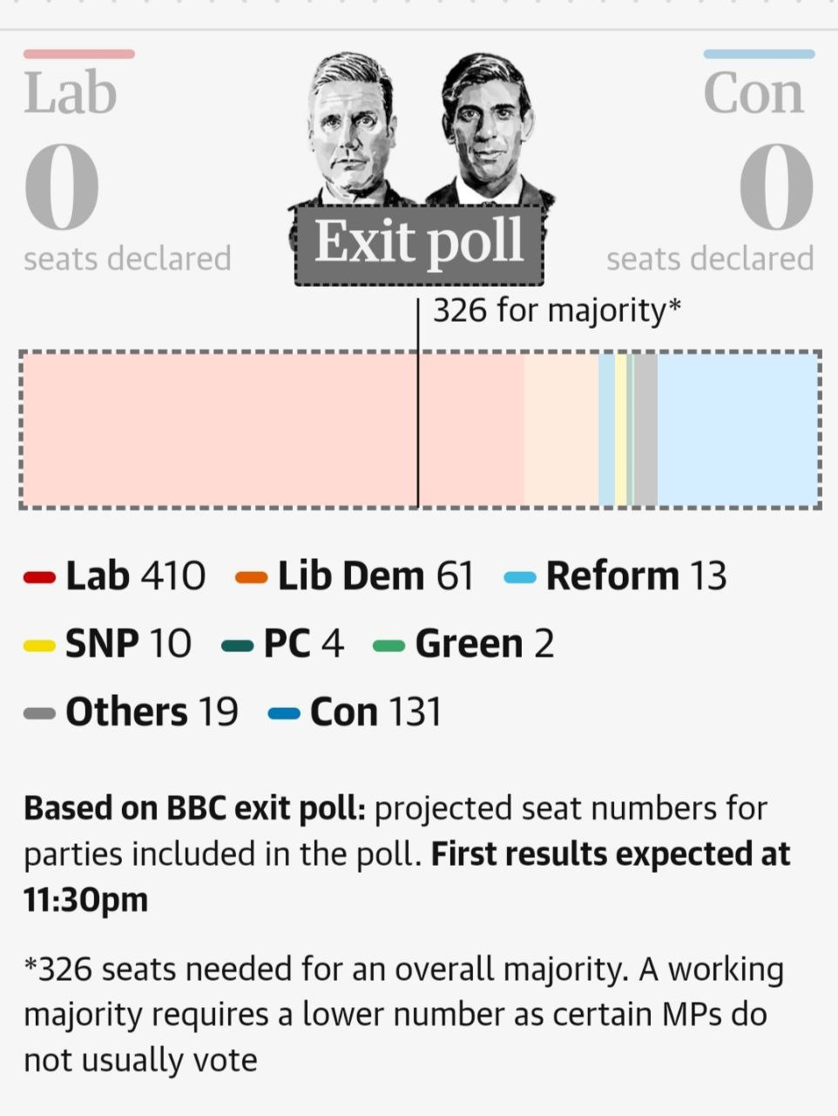Click the orange Lib Dem legend marker
This screenshot has height=1116, width=838.
point(252,577)
